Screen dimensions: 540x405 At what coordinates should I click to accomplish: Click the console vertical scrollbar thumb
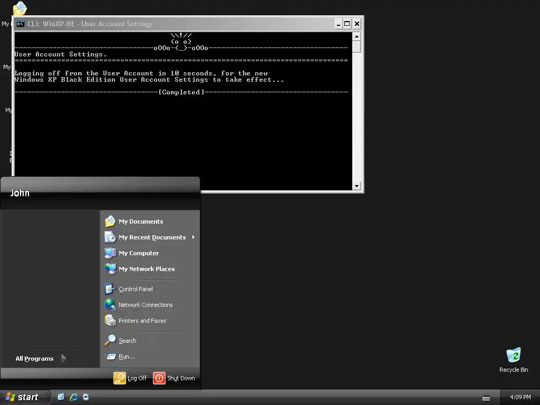pyautogui.click(x=356, y=46)
